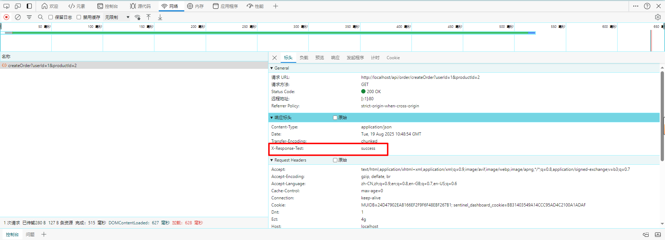Viewport: 665px width, 240px height.
Task: Click the Accept-Language header value
Action: [409, 184]
